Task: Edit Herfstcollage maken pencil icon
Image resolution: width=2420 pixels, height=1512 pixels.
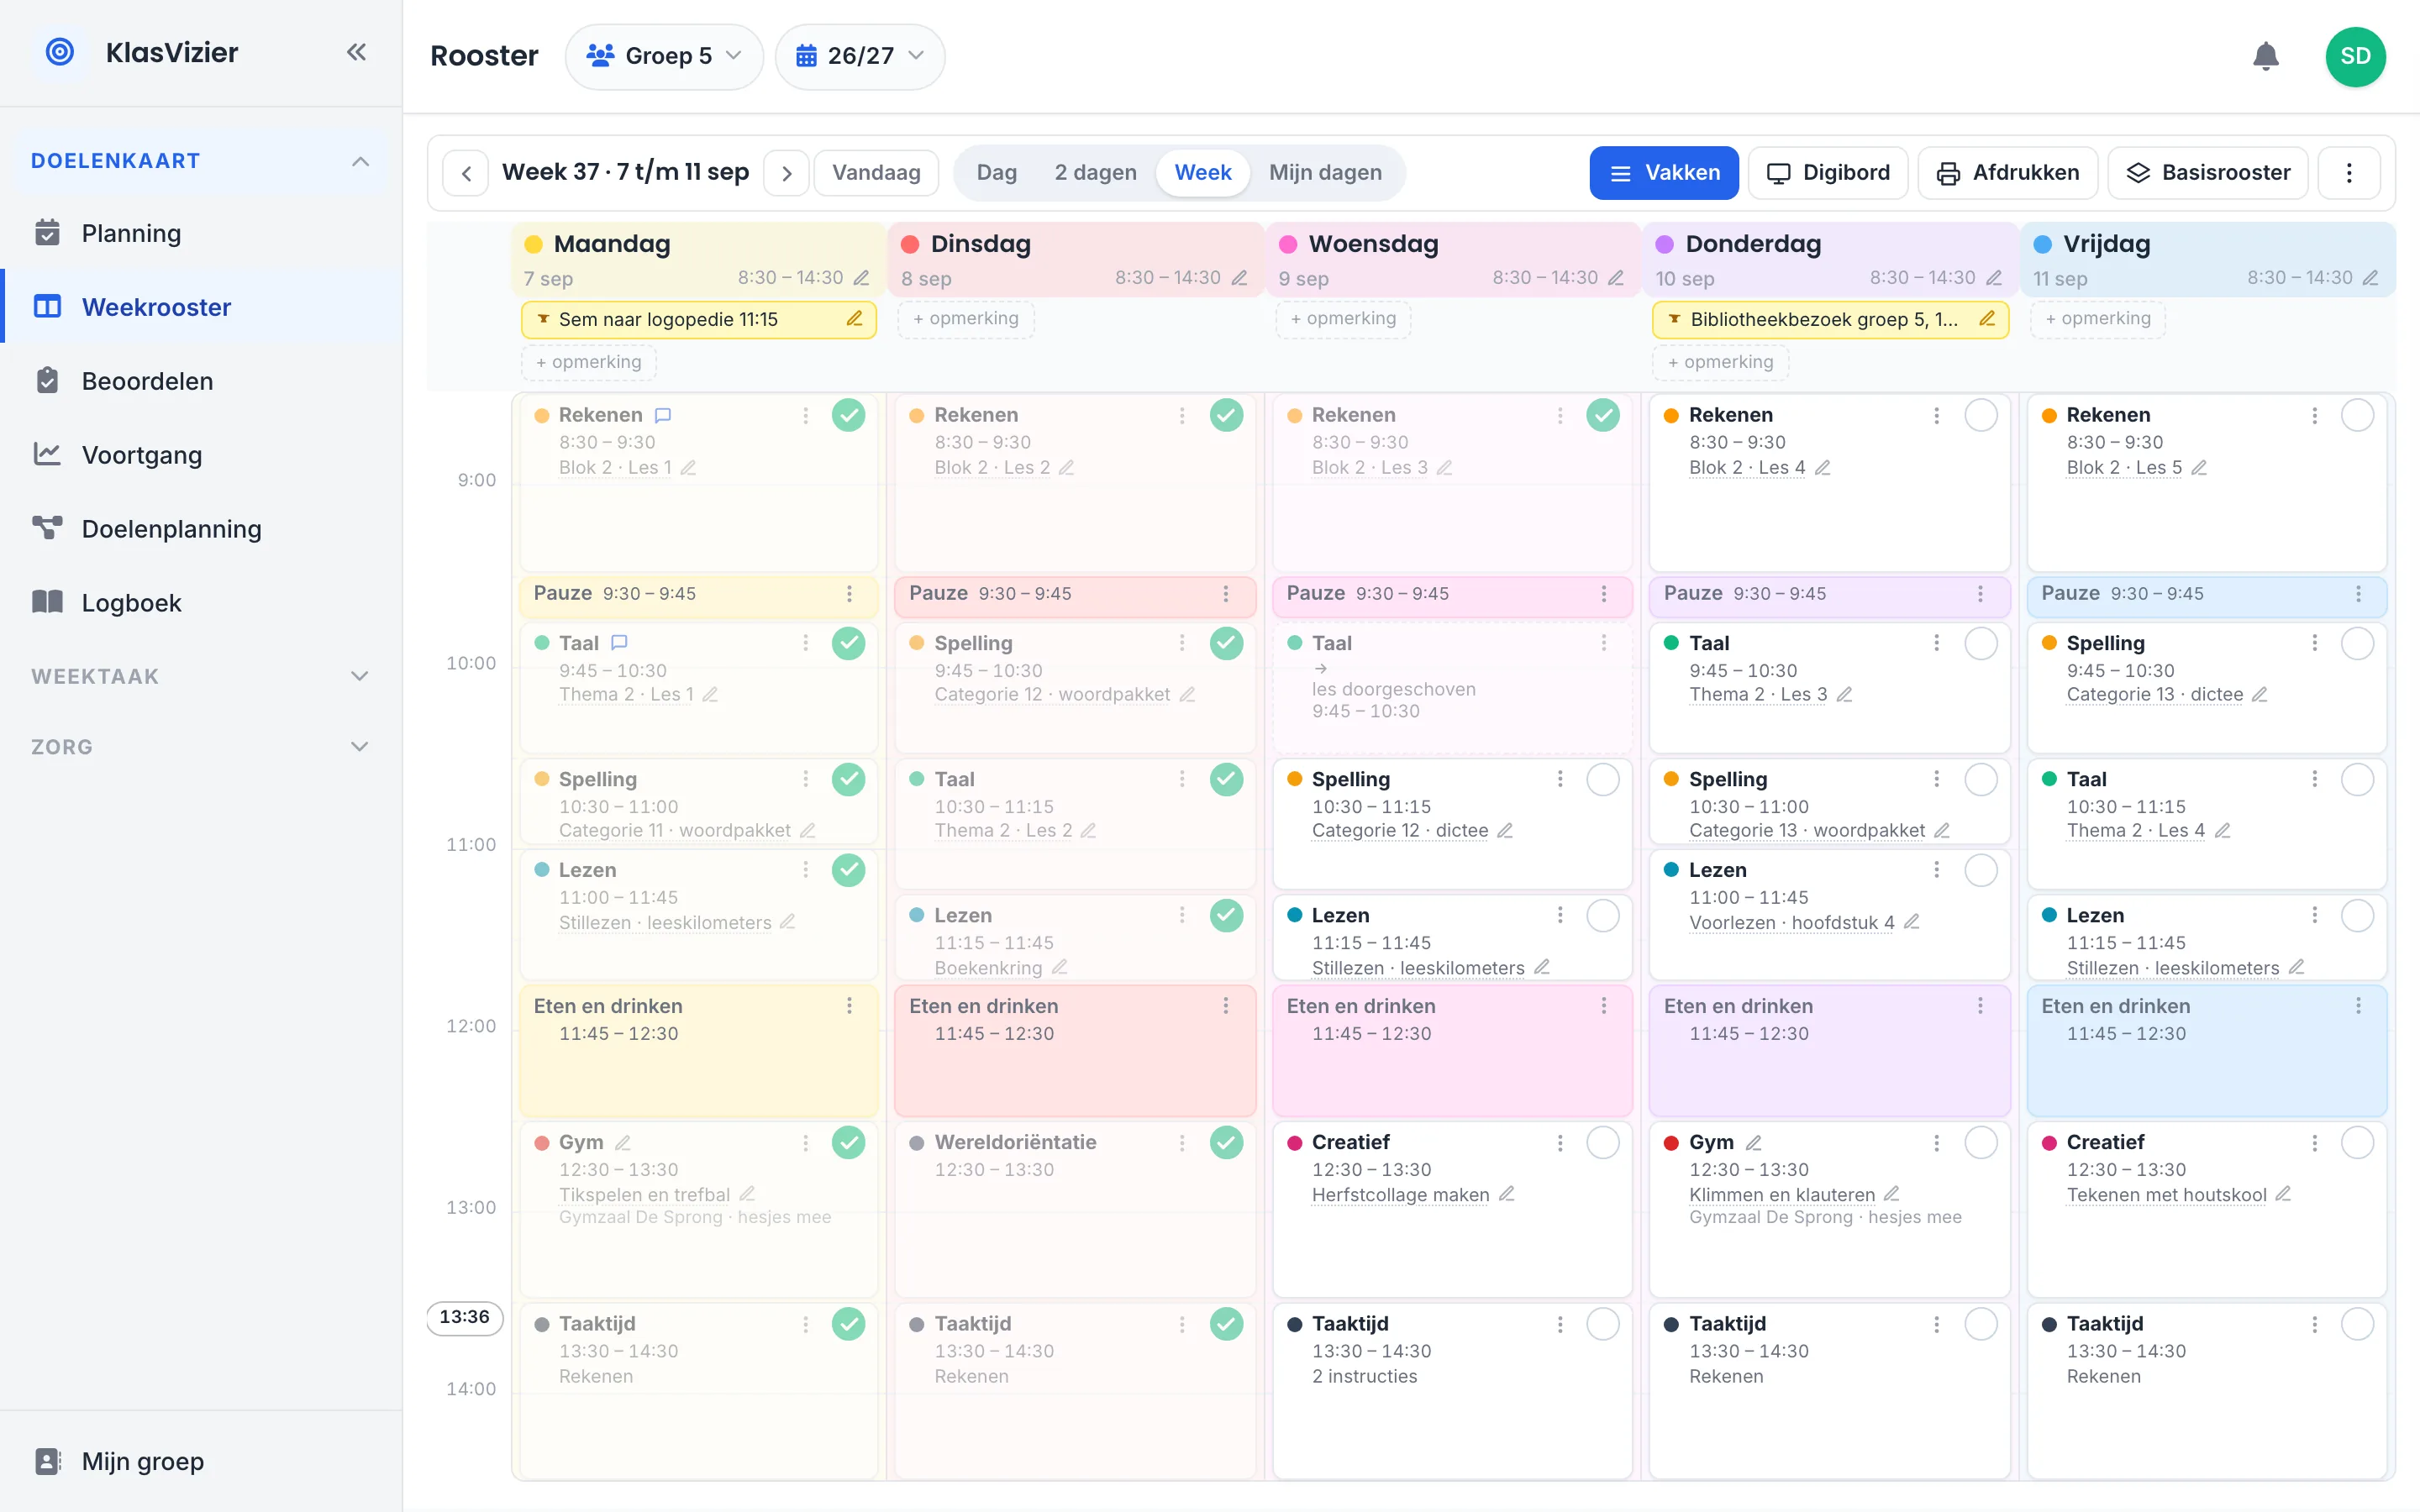Action: 1506,1194
